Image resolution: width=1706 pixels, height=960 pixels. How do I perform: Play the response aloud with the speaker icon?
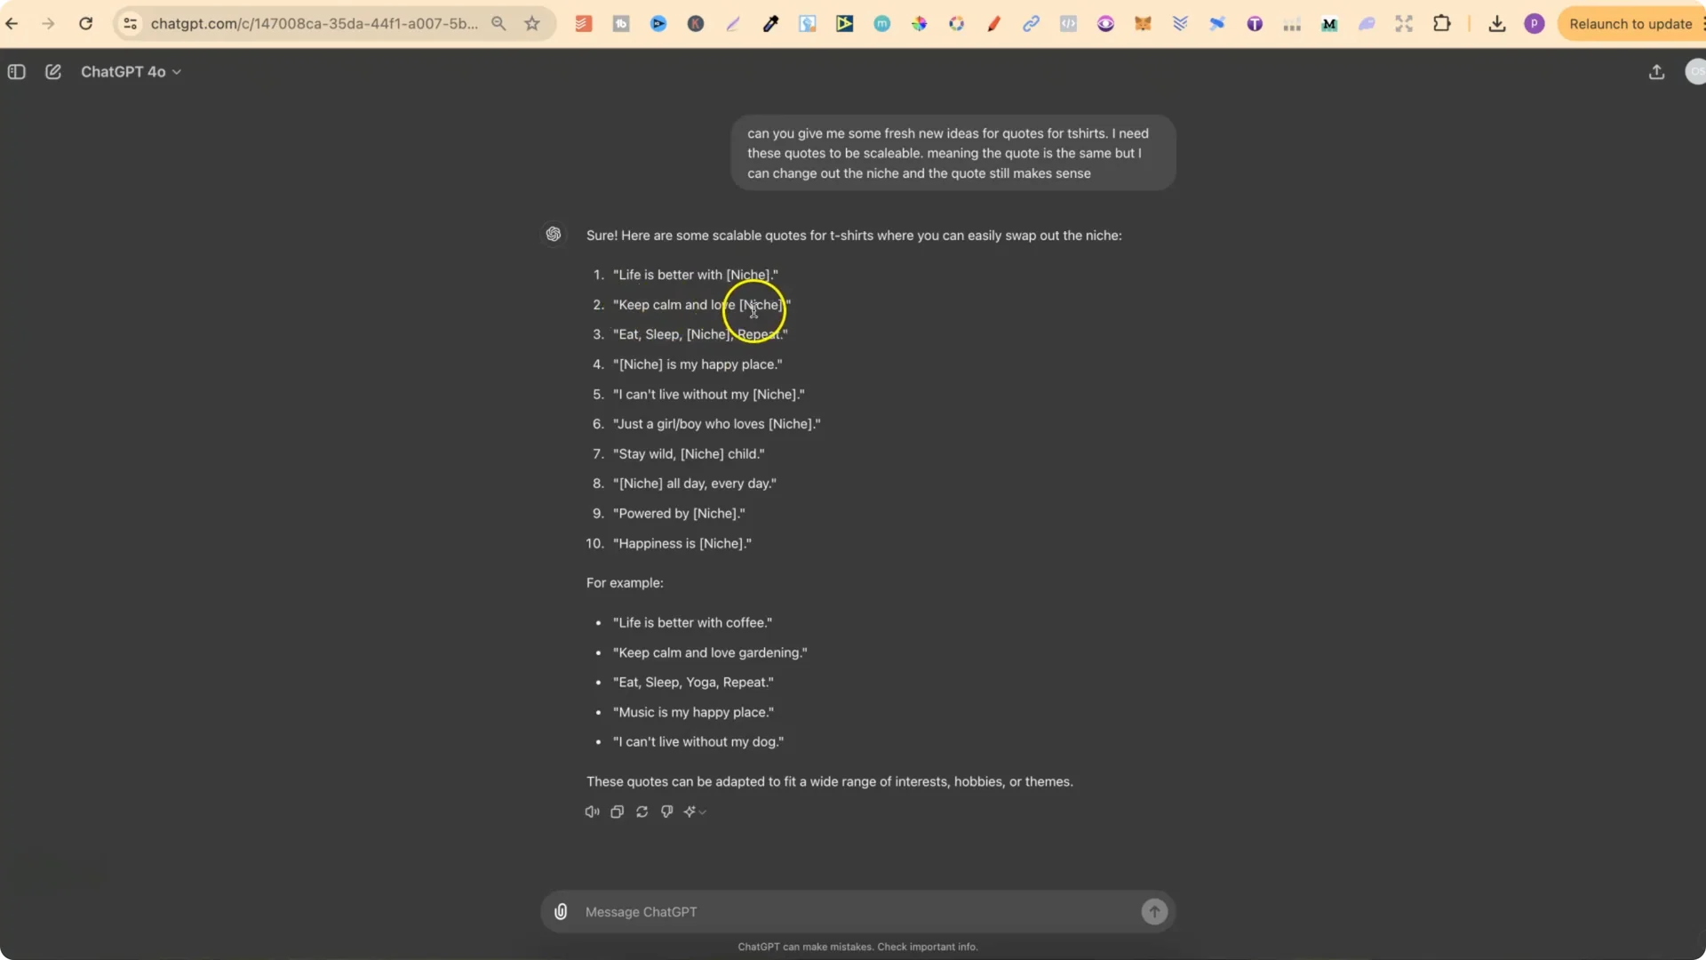(592, 812)
